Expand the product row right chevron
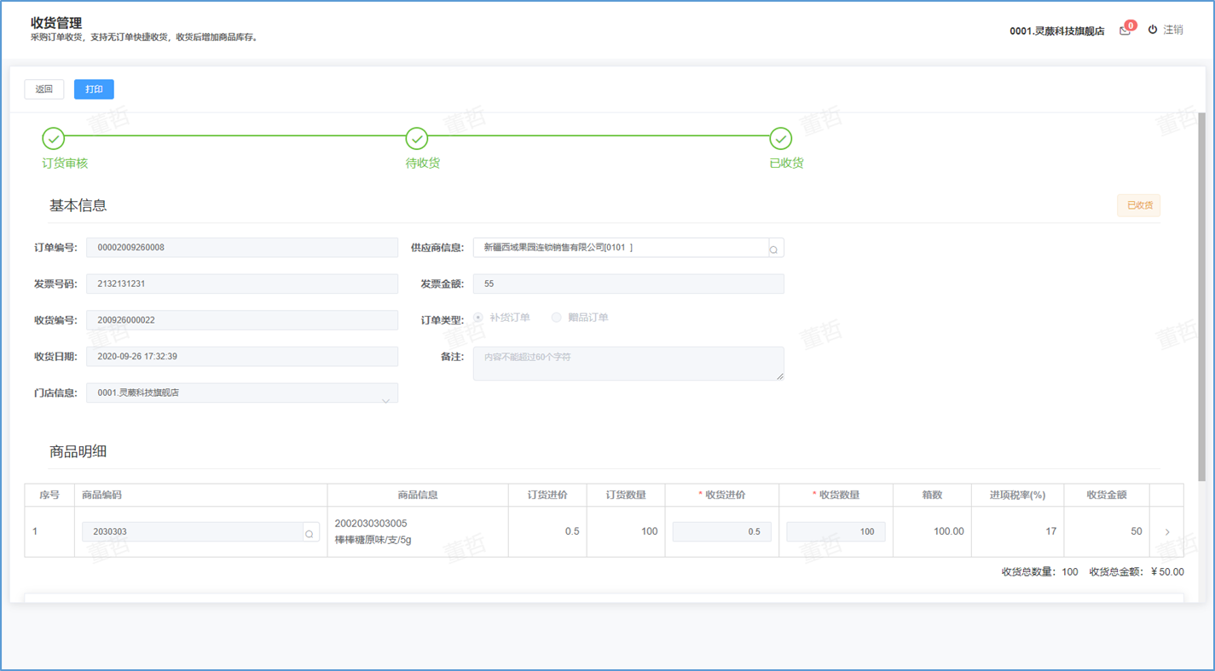This screenshot has width=1215, height=671. [x=1166, y=532]
